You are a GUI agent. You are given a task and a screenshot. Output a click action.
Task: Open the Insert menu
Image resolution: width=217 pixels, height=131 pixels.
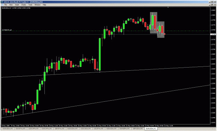[x=17, y=5]
